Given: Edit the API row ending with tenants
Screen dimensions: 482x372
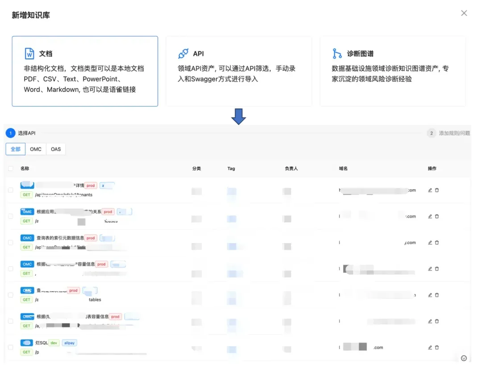Looking at the screenshot, I should (430, 190).
